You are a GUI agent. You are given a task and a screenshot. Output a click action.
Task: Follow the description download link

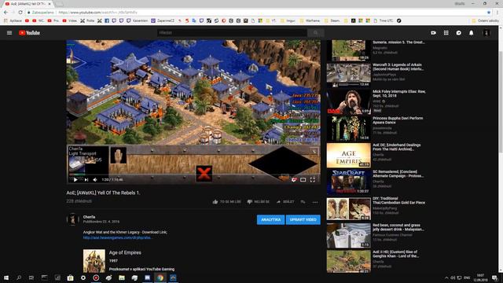[117, 237]
